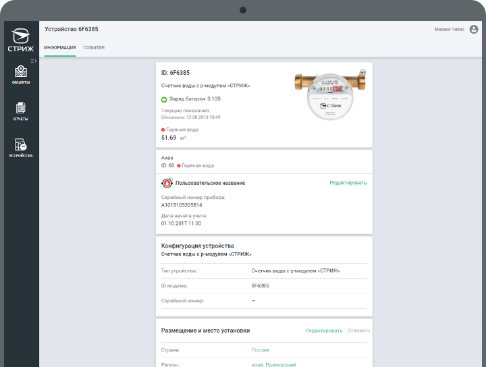
Task: Open user account avatar menu
Action: click(474, 30)
